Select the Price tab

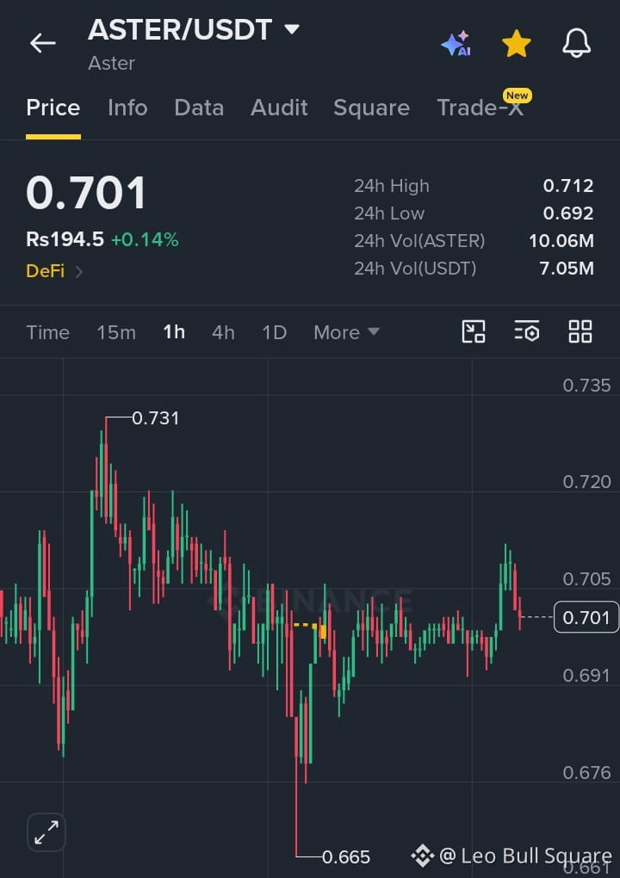[x=53, y=108]
